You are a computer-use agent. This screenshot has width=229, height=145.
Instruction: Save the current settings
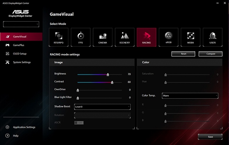(210, 137)
